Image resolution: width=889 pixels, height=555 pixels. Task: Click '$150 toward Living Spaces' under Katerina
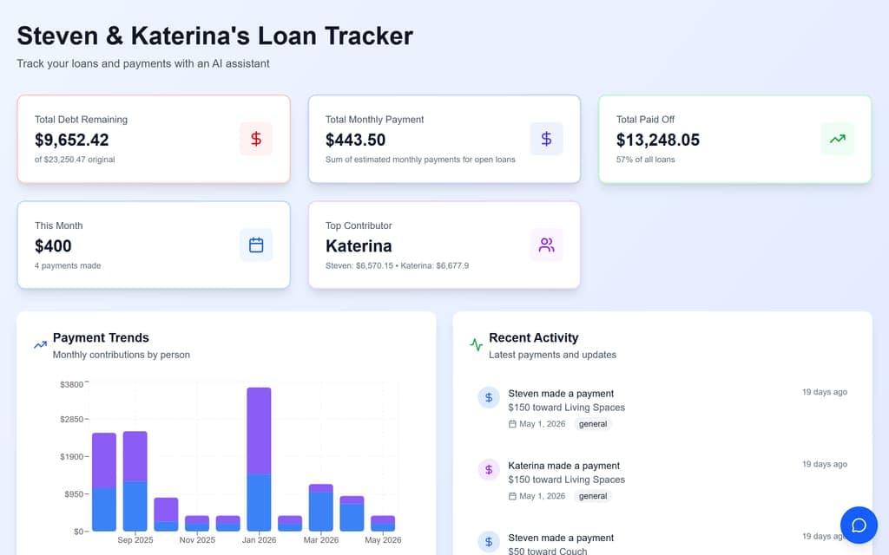click(566, 479)
